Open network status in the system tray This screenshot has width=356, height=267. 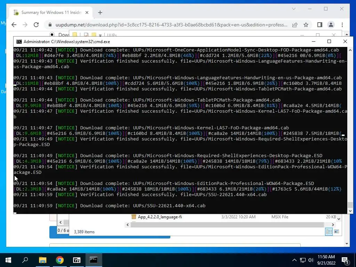[x=303, y=260]
